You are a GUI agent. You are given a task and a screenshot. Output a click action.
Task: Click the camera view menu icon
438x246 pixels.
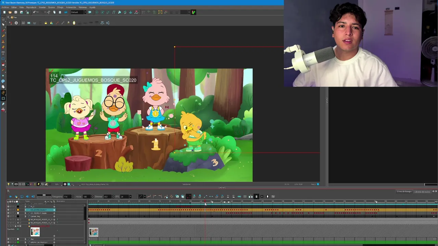tap(8, 17)
